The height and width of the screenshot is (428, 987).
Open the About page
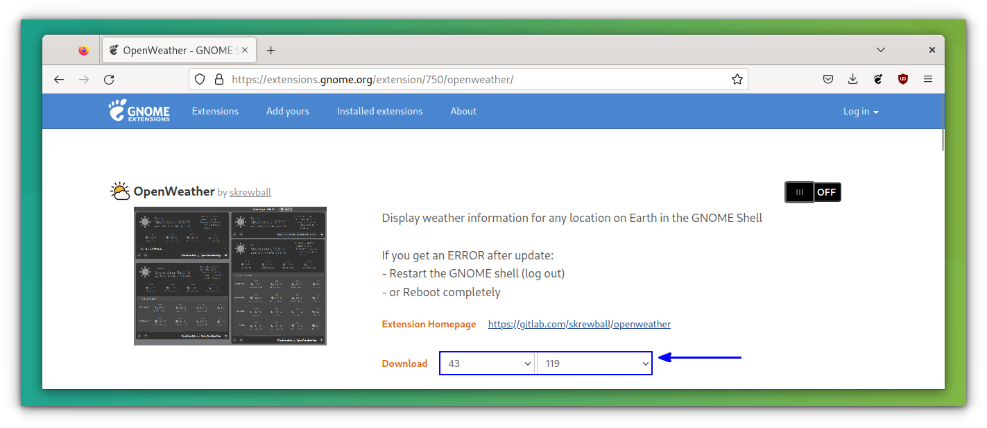coord(463,111)
